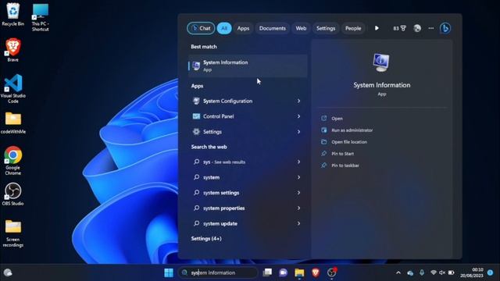Select the Apps filter tab
This screenshot has height=281, width=500.
(243, 28)
